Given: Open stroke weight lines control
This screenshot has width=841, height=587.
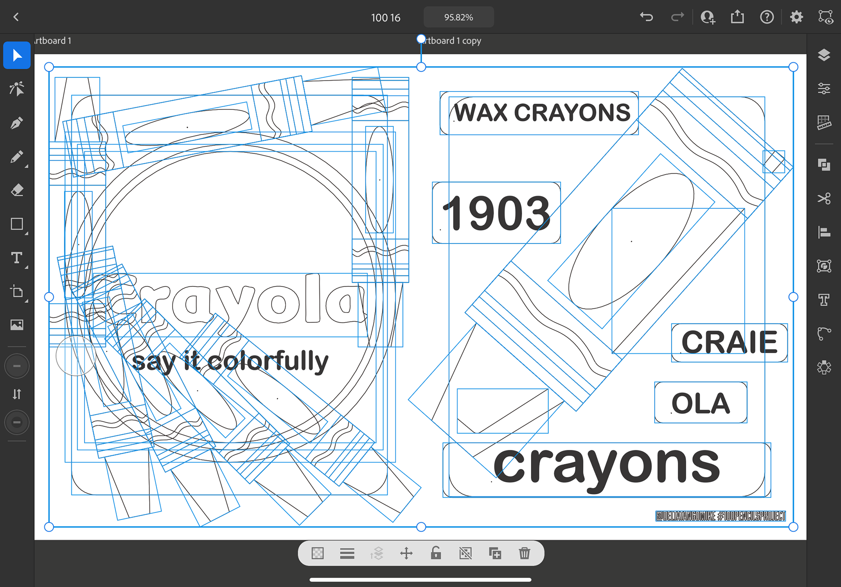Looking at the screenshot, I should [x=347, y=553].
